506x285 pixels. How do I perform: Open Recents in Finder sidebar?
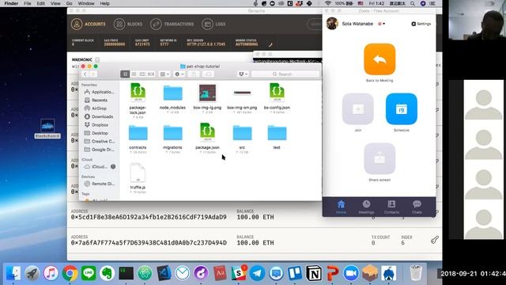point(96,101)
